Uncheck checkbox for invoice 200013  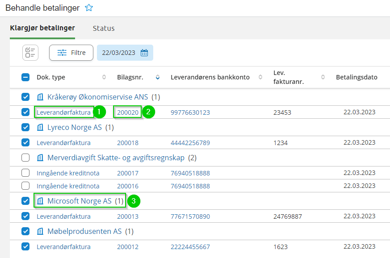[x=25, y=216]
